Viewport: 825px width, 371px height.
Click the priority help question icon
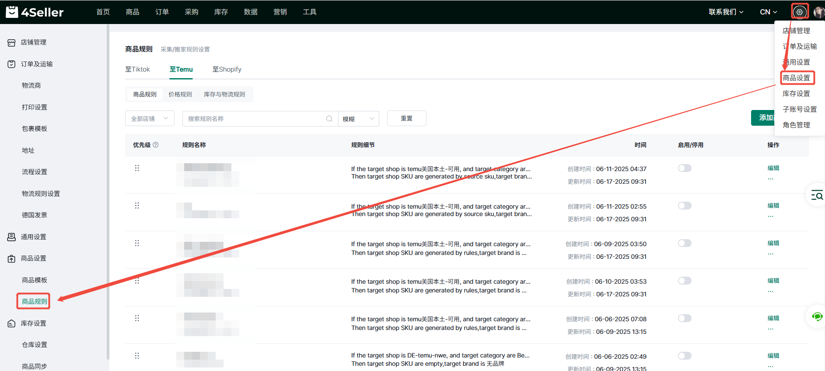pyautogui.click(x=156, y=145)
